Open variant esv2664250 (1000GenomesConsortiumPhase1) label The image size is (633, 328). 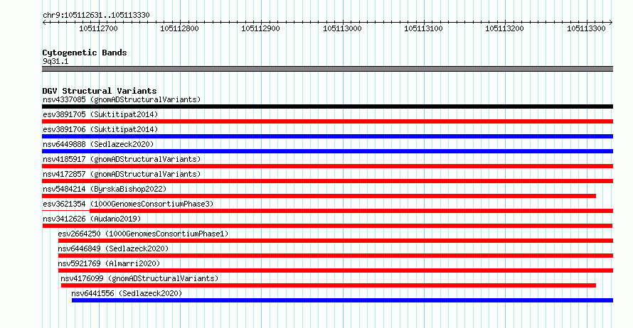point(143,234)
